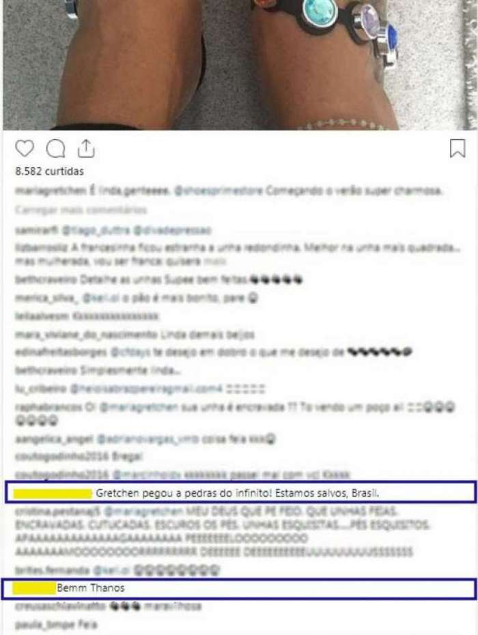Open the foot photo with gem sandals
The width and height of the screenshot is (478, 635).
(x=239, y=65)
